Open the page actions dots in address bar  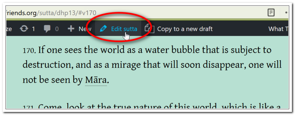point(287,13)
